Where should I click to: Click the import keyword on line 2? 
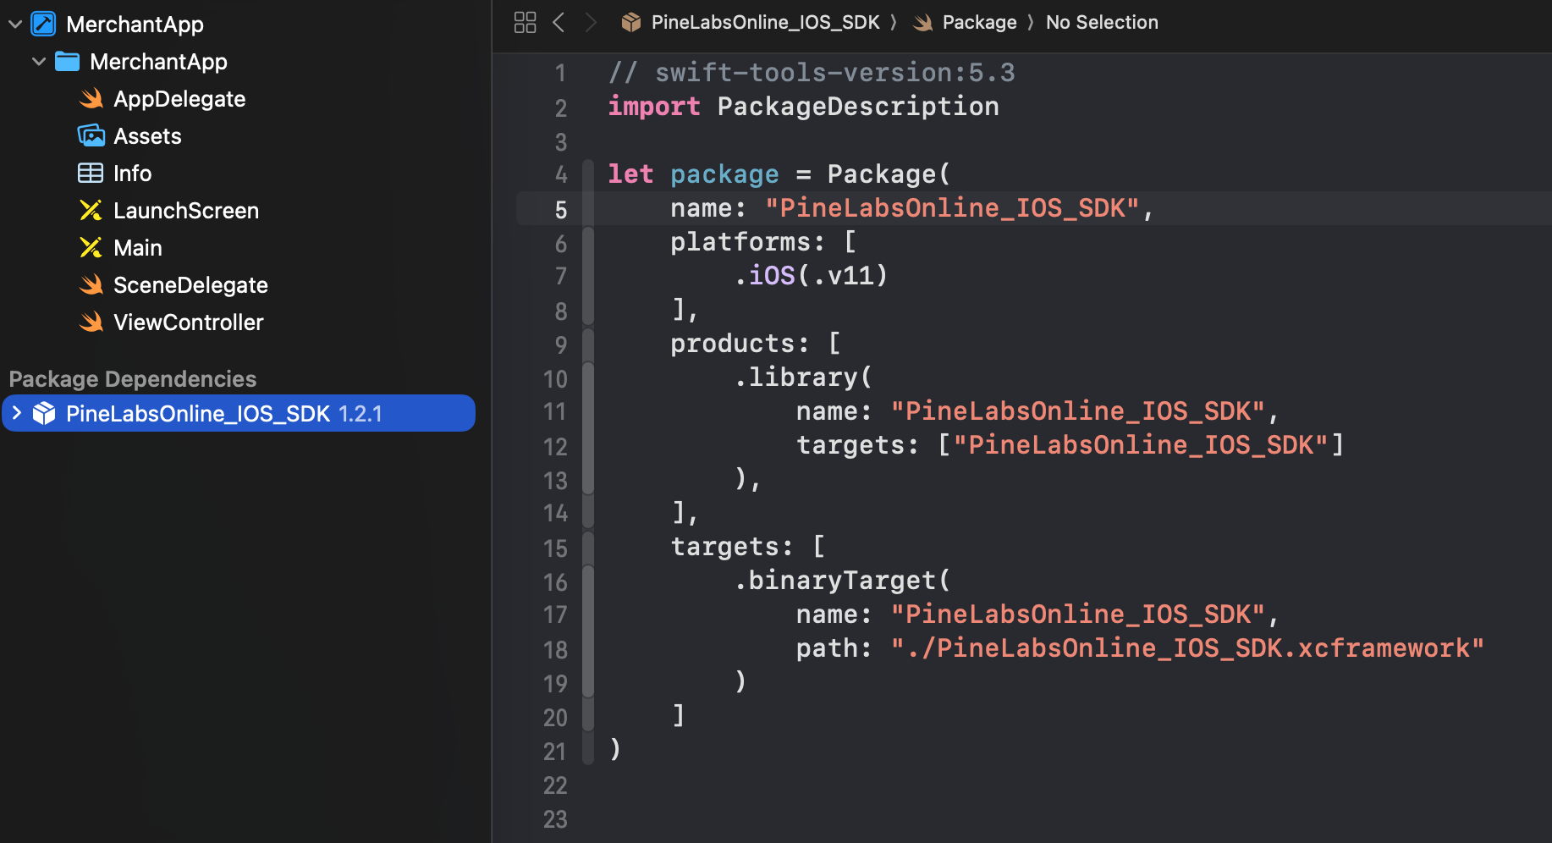pyautogui.click(x=653, y=107)
